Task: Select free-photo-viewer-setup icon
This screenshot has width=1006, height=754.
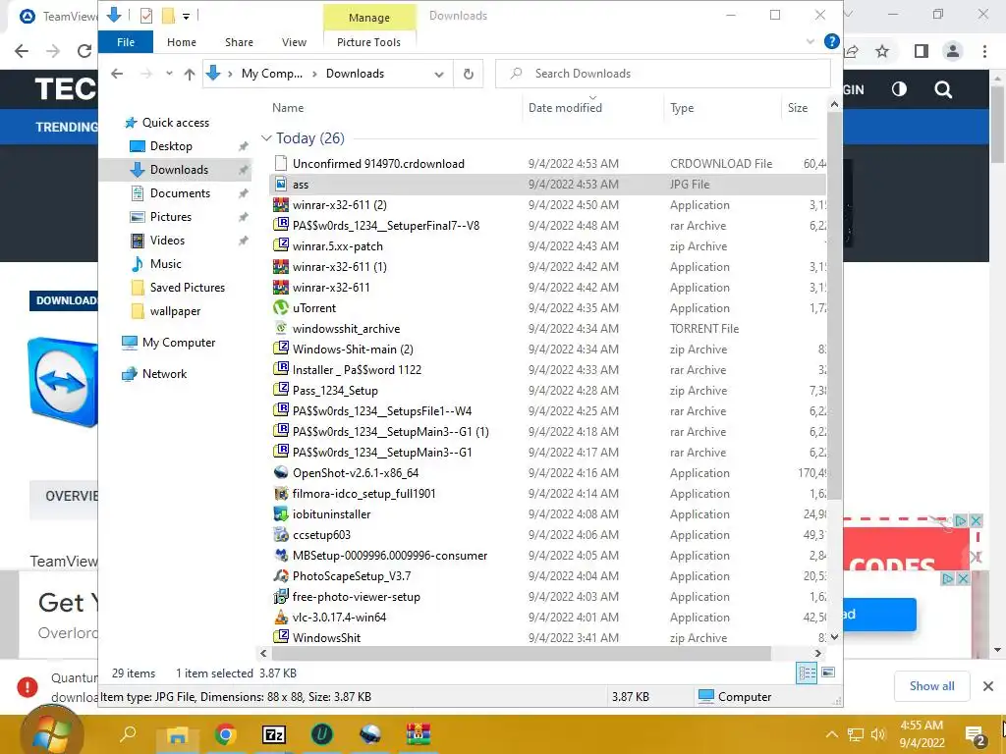Action: tap(280, 596)
